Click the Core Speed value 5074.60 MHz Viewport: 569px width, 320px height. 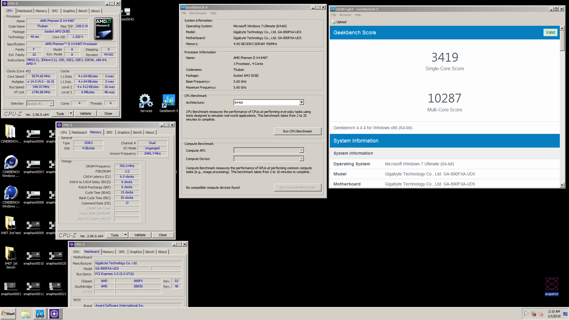point(41,76)
